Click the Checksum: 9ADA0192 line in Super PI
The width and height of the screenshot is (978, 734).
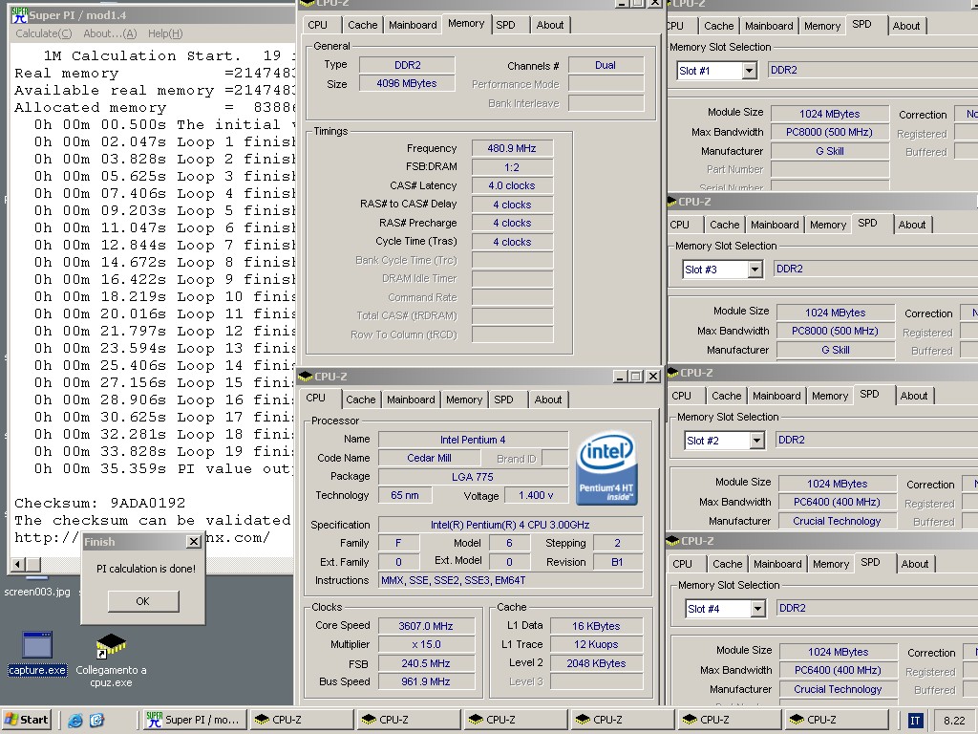tap(99, 503)
